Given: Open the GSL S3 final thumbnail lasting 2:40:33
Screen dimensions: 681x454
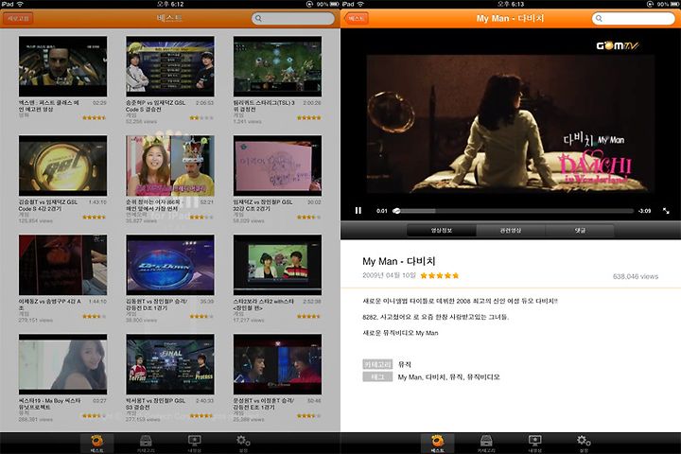Looking at the screenshot, I should point(170,364).
